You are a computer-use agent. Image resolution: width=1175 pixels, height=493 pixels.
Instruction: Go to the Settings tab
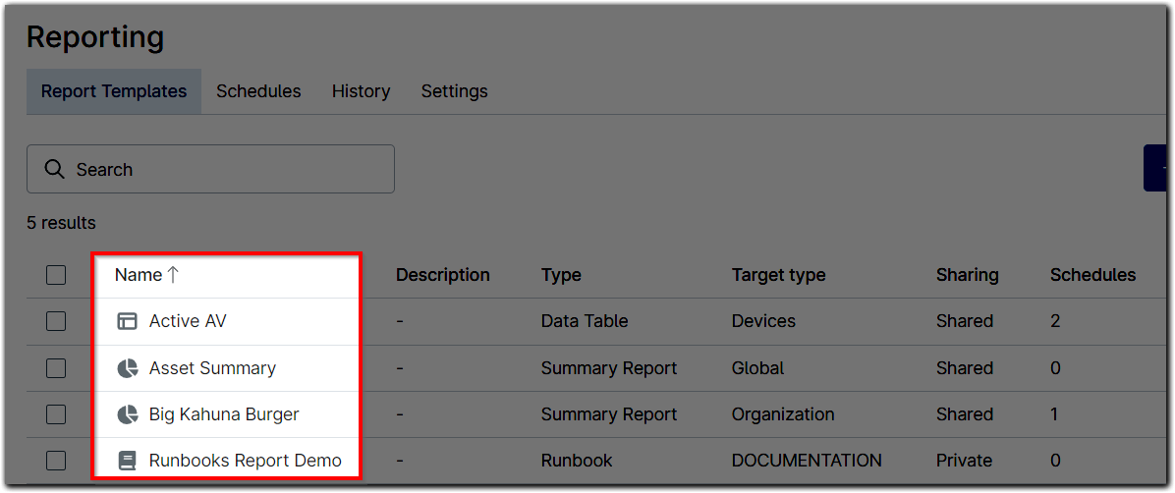coord(454,91)
